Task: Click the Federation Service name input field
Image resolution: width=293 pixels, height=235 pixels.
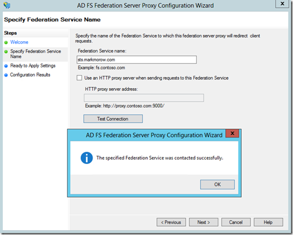Action: [x=137, y=60]
